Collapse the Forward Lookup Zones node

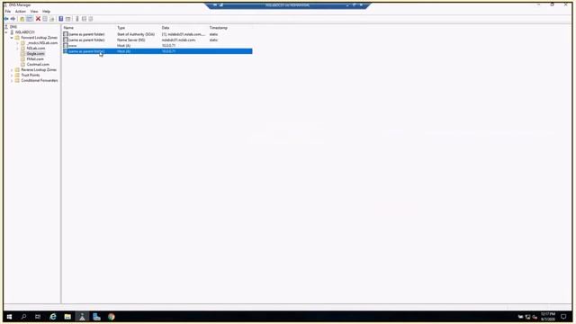[x=12, y=38]
